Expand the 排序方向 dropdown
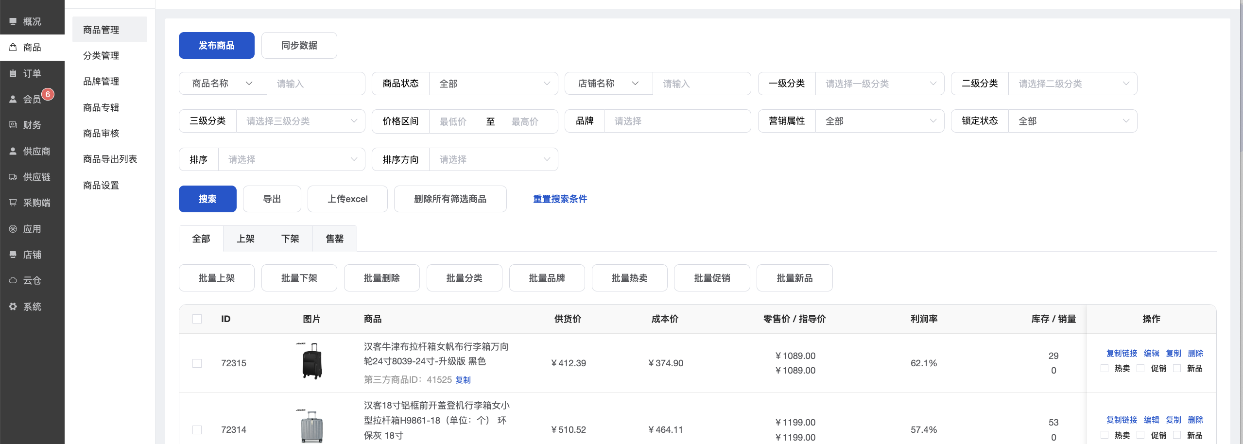Viewport: 1243px width, 444px height. point(493,159)
